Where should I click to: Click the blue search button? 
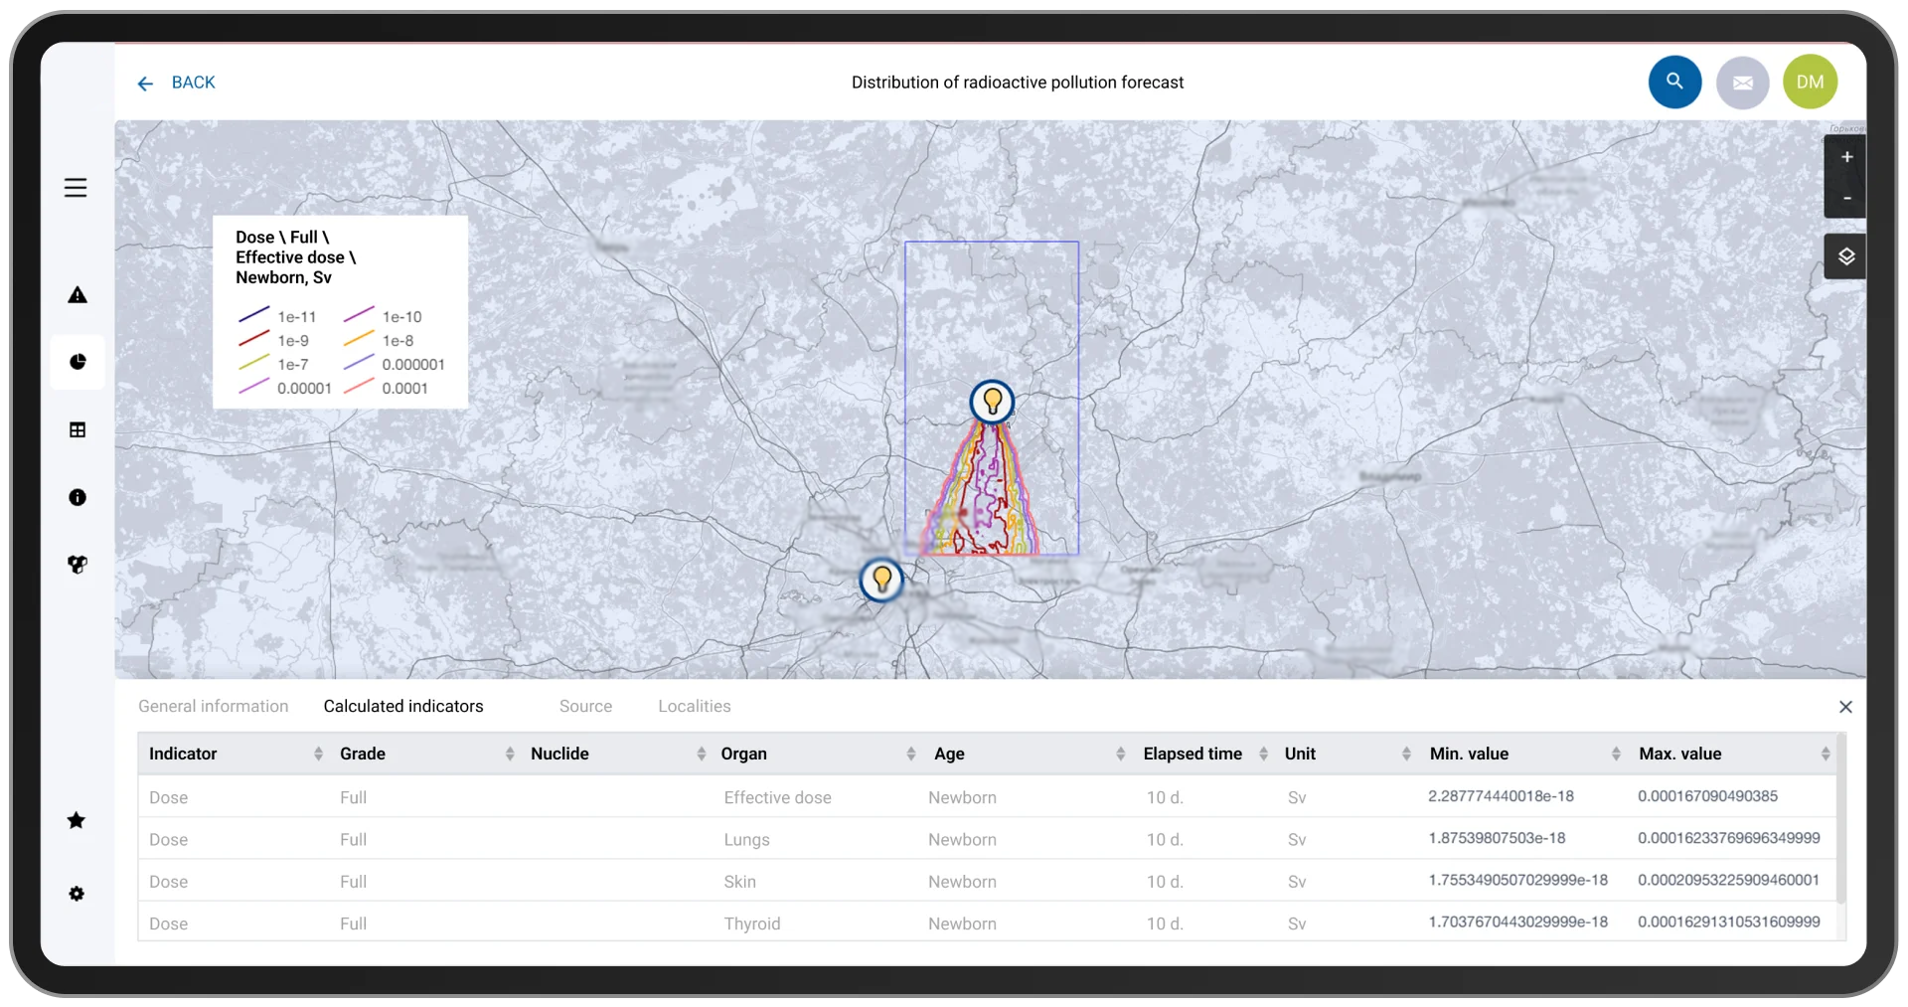tap(1674, 82)
